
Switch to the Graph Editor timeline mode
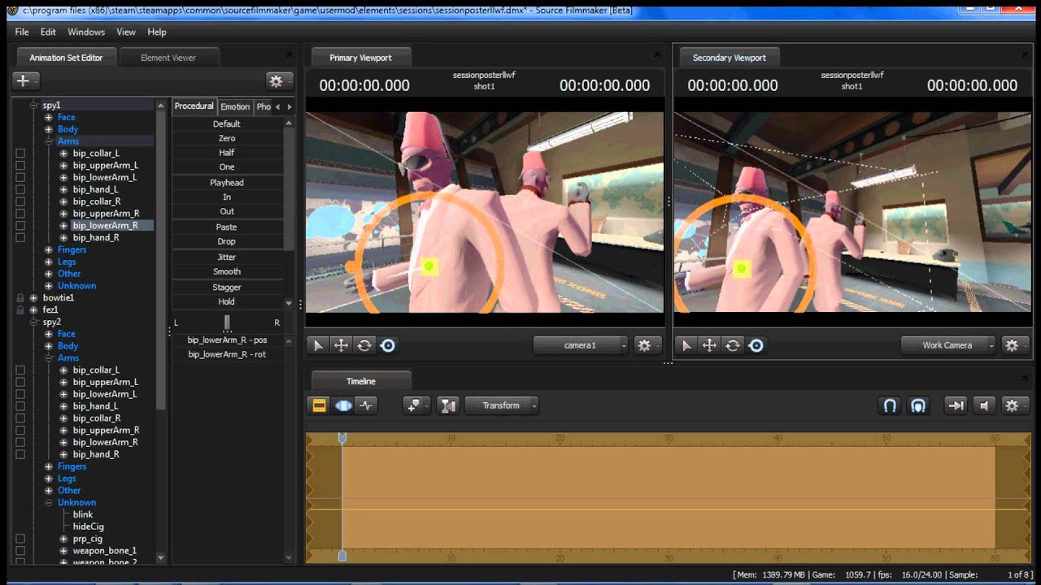(x=367, y=405)
